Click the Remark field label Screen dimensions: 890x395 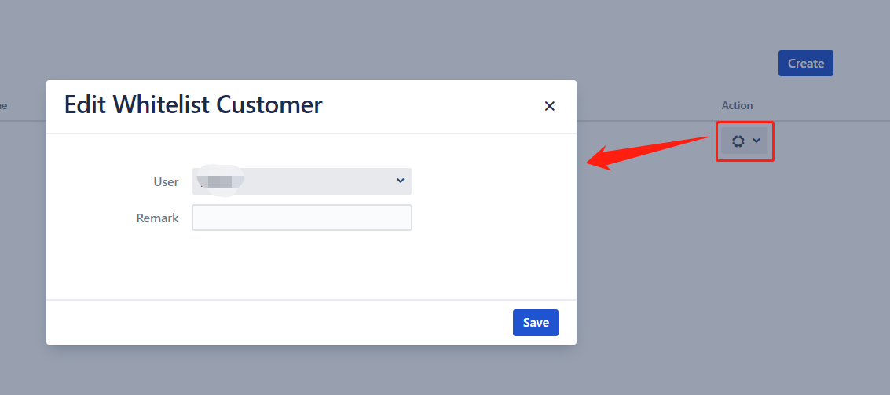coord(157,218)
